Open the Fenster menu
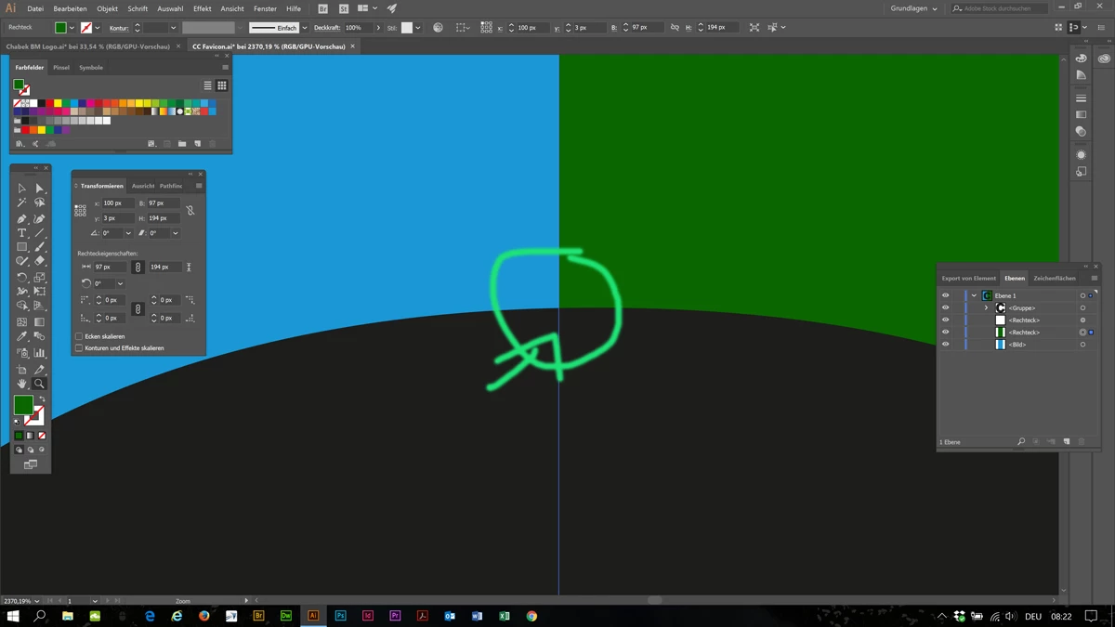The height and width of the screenshot is (627, 1115). point(265,8)
